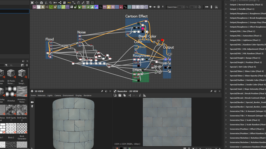
Task: Click the 3D view light bulb icon
Action: click(x=32, y=106)
